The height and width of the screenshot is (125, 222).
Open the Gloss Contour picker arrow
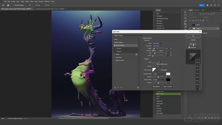157,70
